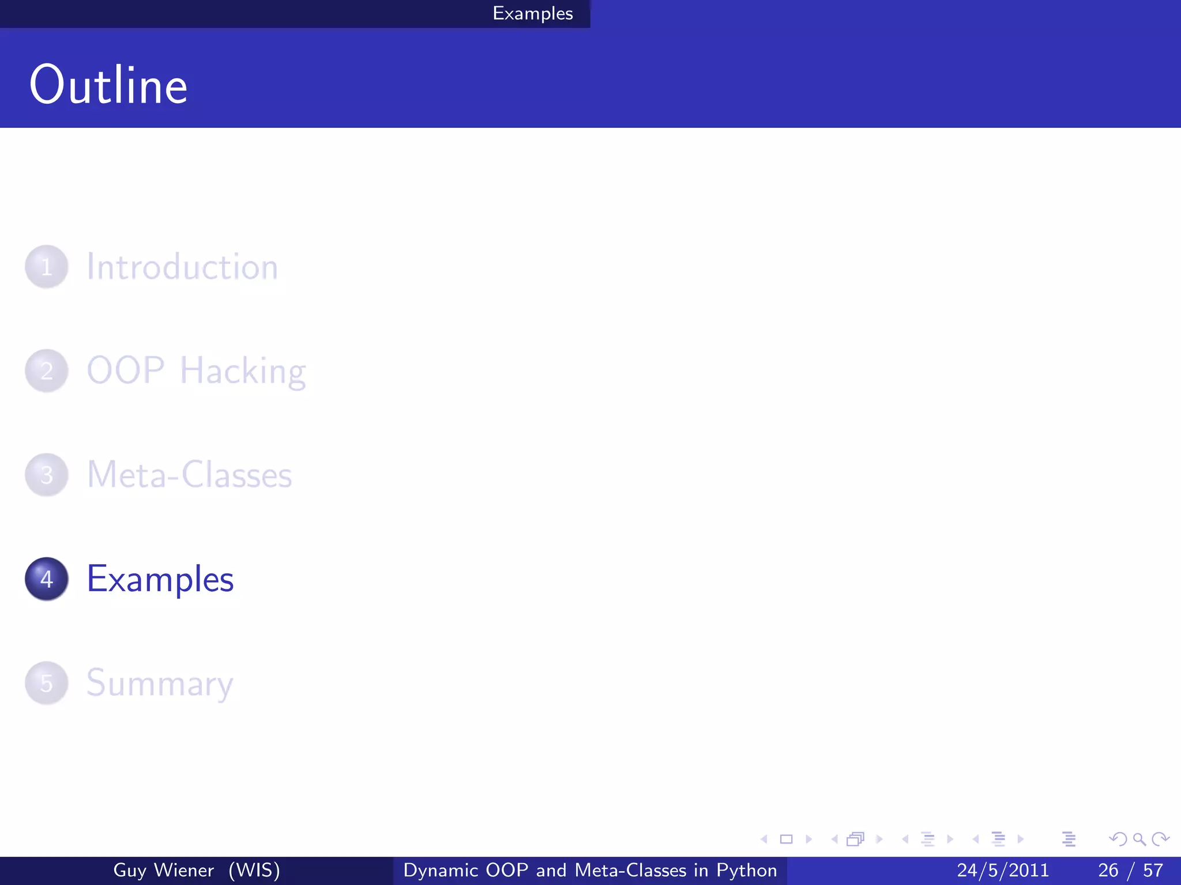
Task: Click the previous subsection arrow
Action: pos(905,839)
